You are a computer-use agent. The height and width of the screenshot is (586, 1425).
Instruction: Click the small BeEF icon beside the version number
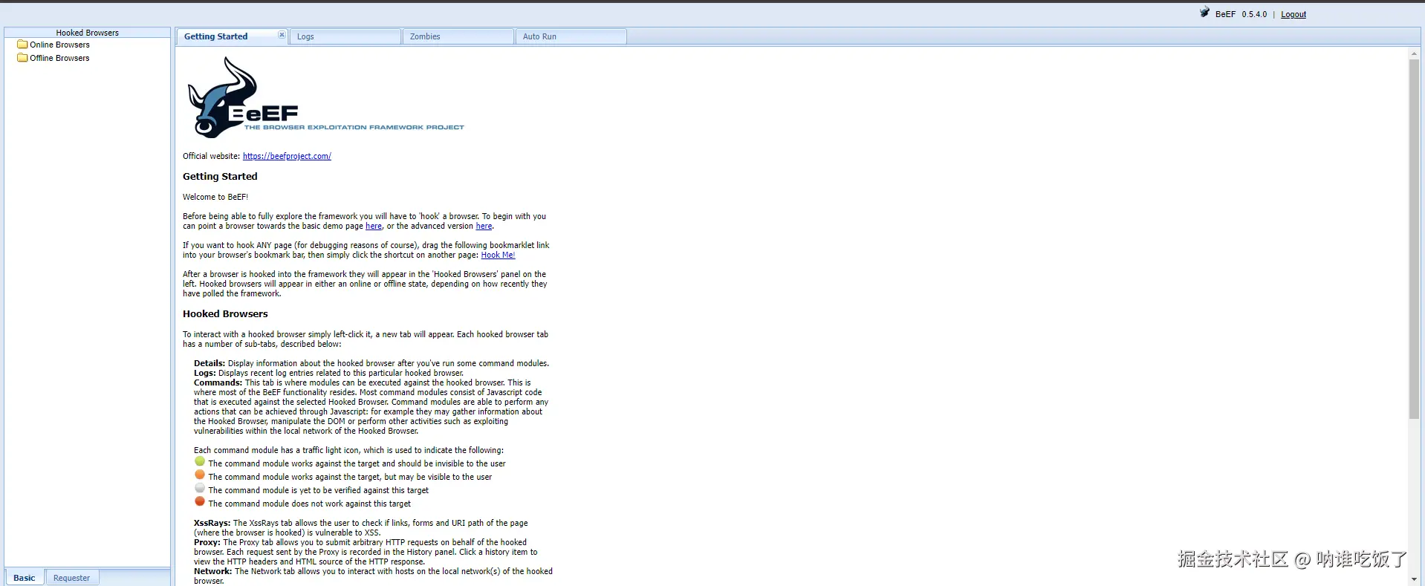pyautogui.click(x=1204, y=13)
